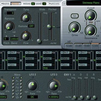Open Src menu showing Key
This screenshot has width=101, height=101.
(48, 65)
